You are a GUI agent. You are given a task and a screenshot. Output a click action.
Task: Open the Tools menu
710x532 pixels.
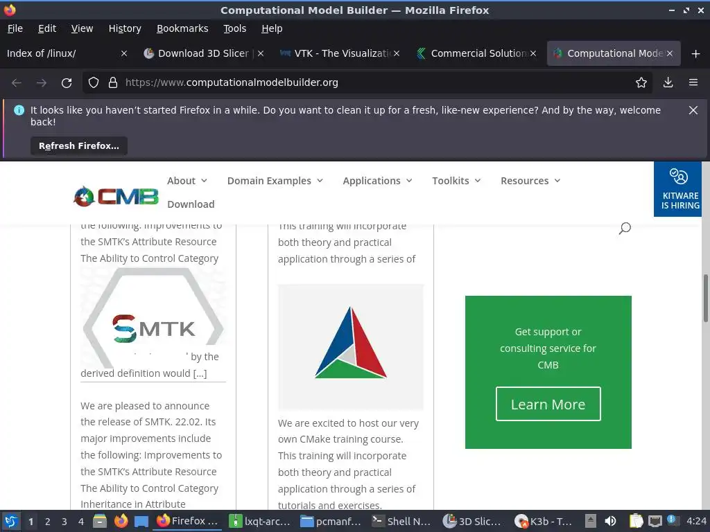[x=234, y=28]
